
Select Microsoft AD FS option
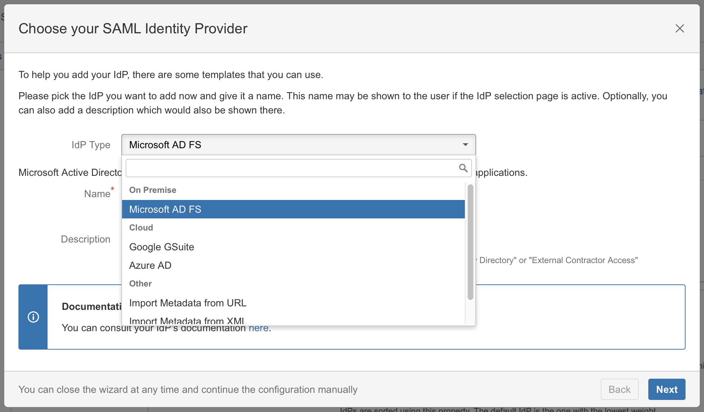pos(293,209)
